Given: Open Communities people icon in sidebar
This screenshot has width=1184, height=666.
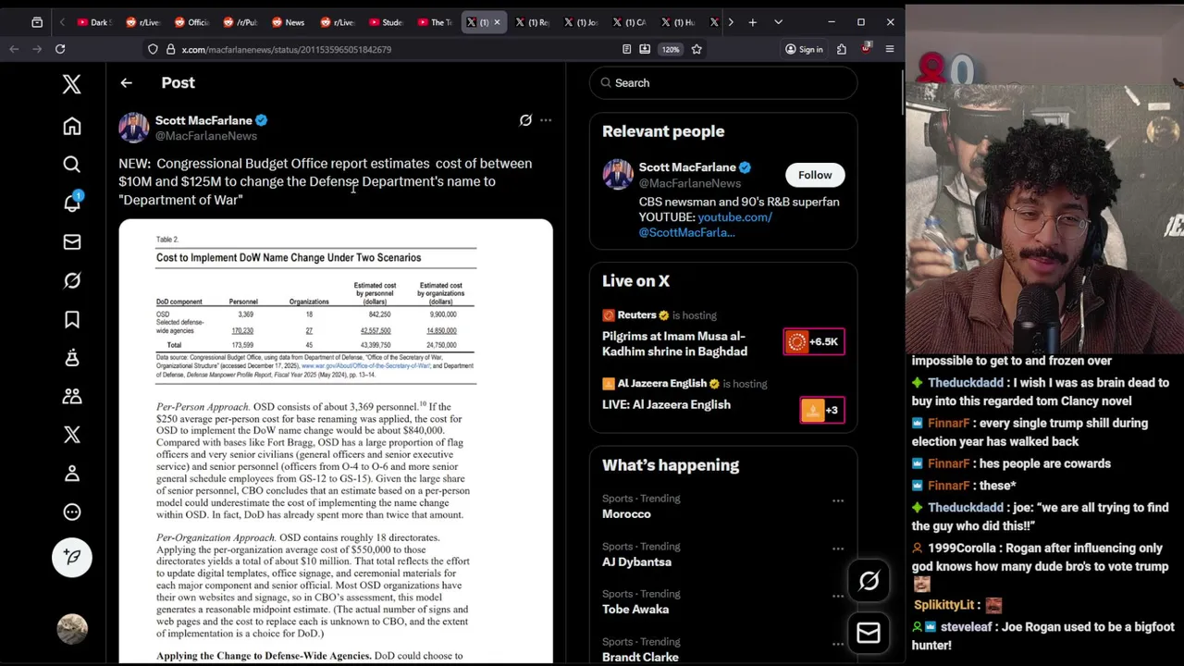Looking at the screenshot, I should 71,396.
